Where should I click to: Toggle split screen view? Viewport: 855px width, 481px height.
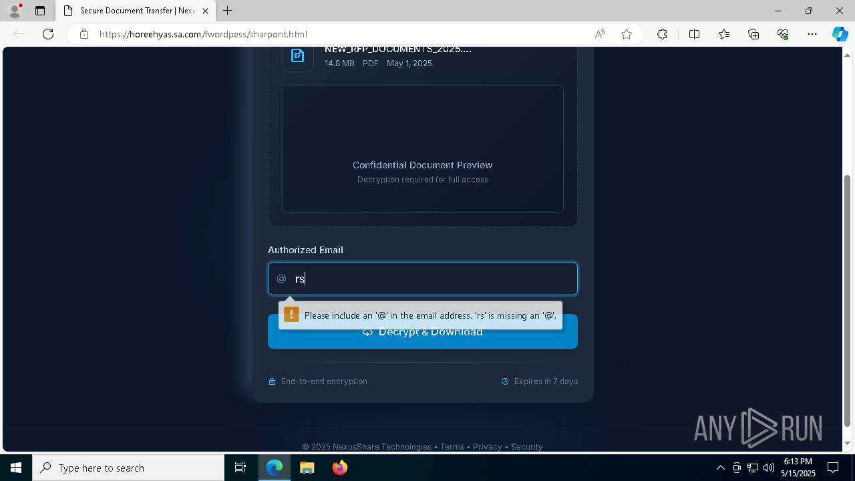pos(694,34)
